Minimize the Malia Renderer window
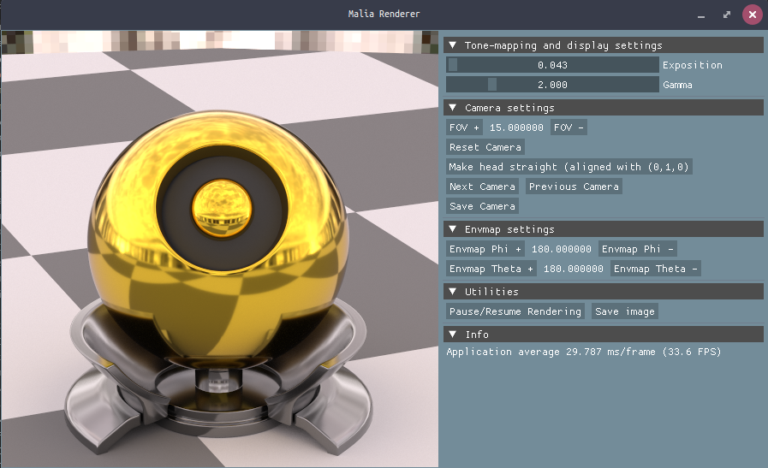This screenshot has width=768, height=468. coord(701,15)
